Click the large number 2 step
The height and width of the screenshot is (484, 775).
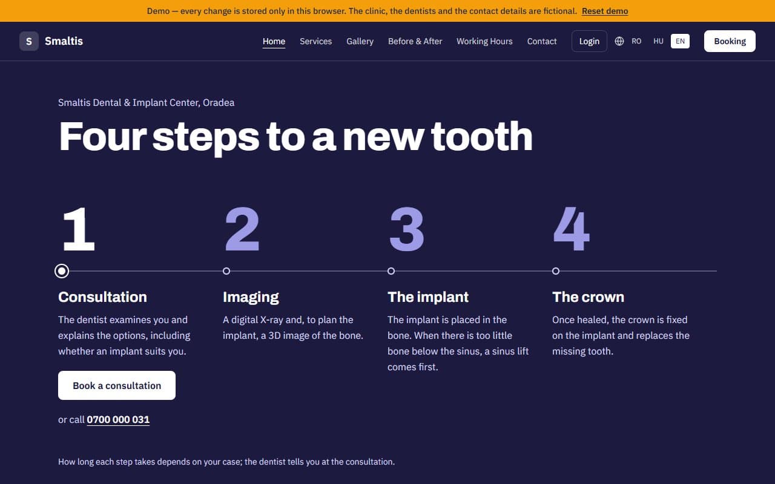[242, 229]
